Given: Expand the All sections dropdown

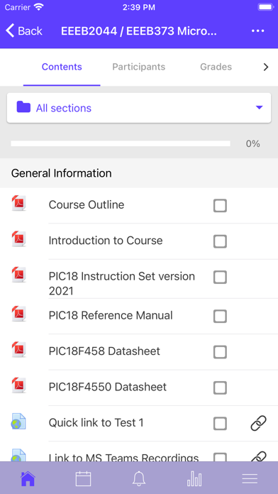Looking at the screenshot, I should pos(139,108).
